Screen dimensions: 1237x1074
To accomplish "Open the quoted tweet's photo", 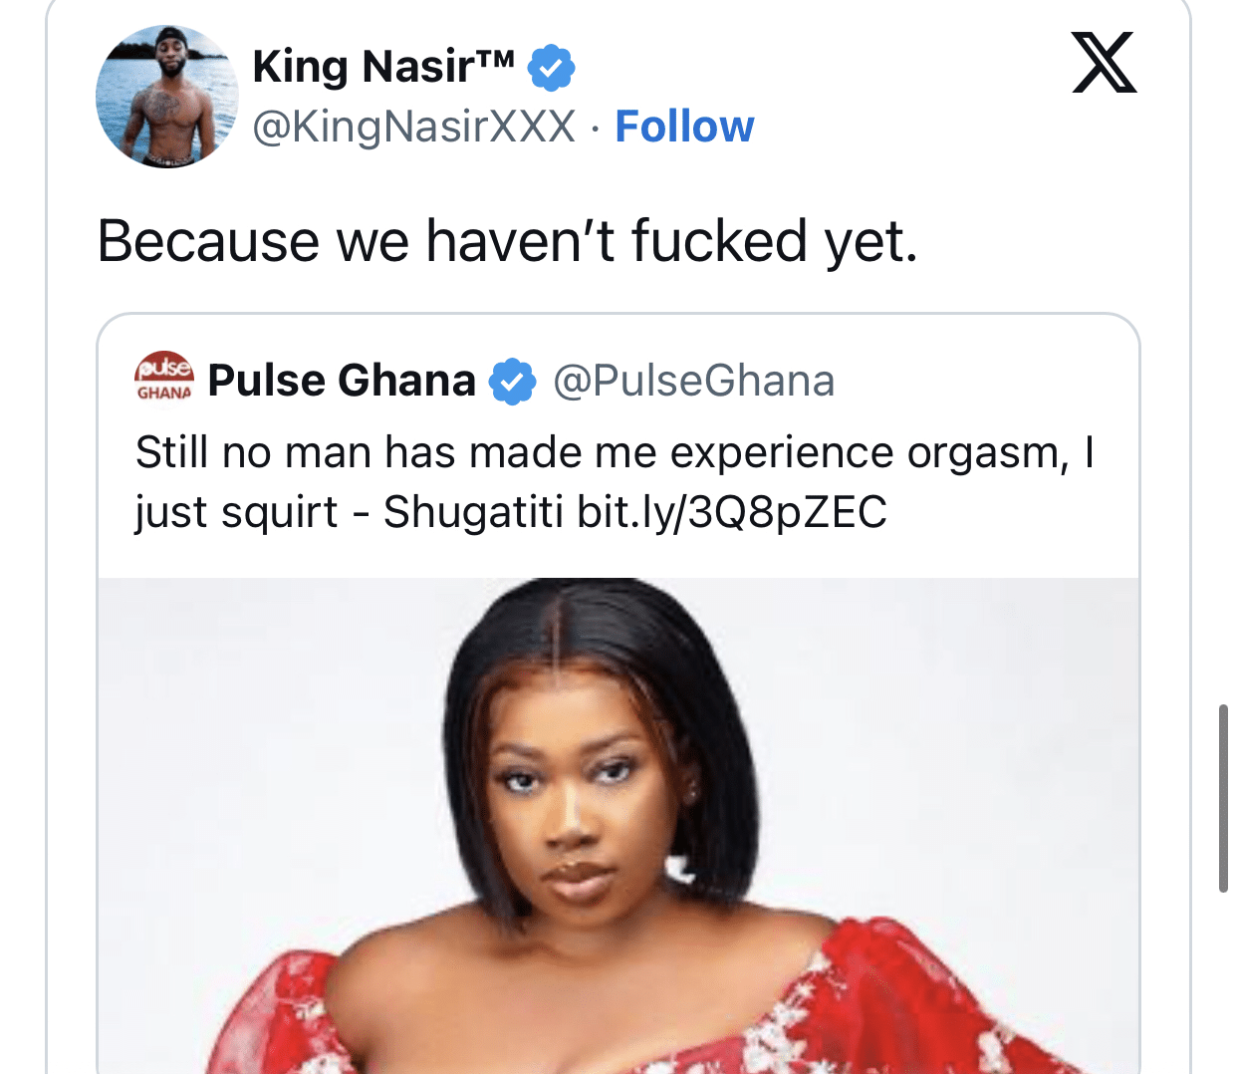I will pyautogui.click(x=618, y=826).
